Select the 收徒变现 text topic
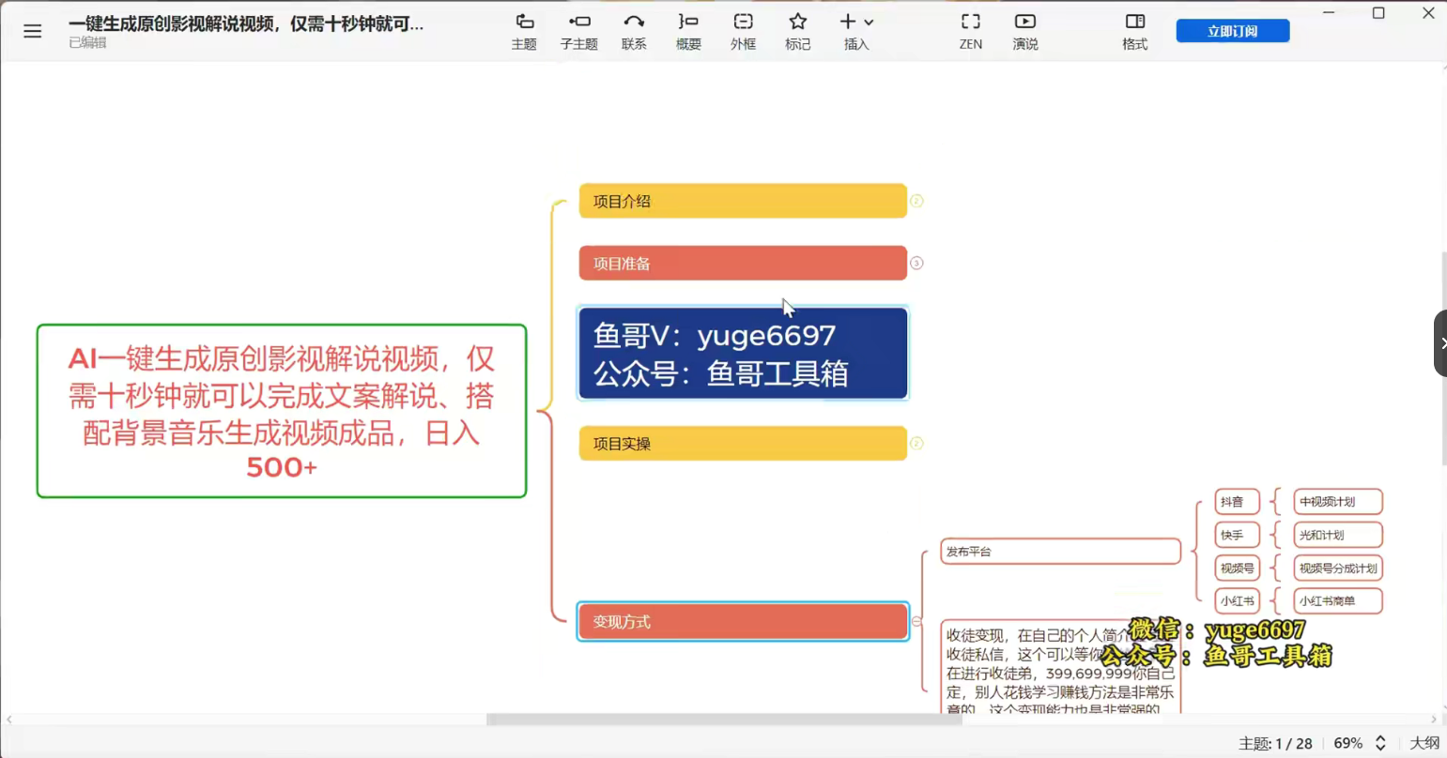The height and width of the screenshot is (758, 1447). pos(1060,666)
